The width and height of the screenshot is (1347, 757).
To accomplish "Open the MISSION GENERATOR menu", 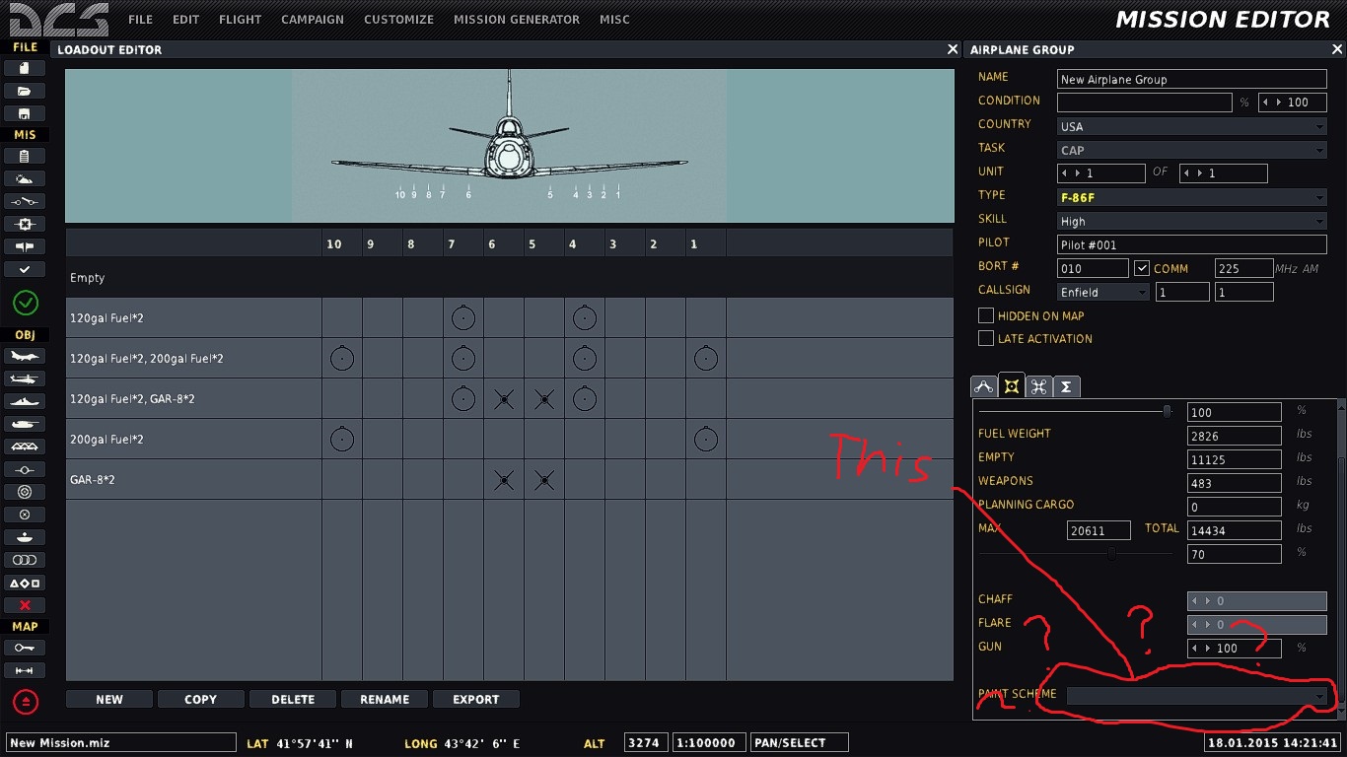I will [517, 20].
